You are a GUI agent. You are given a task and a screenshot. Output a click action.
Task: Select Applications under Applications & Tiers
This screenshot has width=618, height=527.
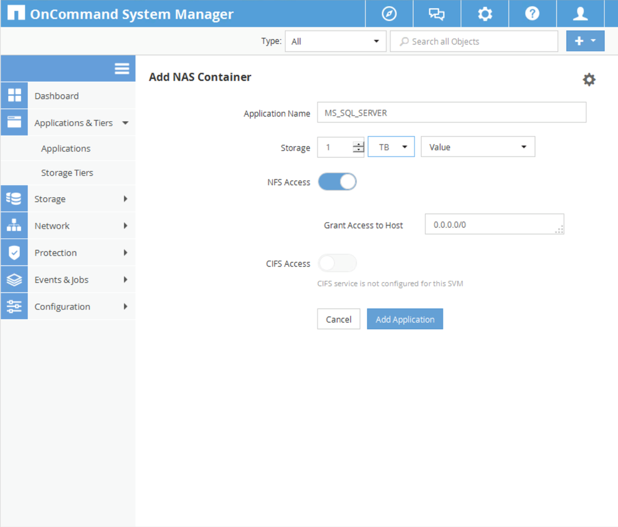tap(66, 148)
